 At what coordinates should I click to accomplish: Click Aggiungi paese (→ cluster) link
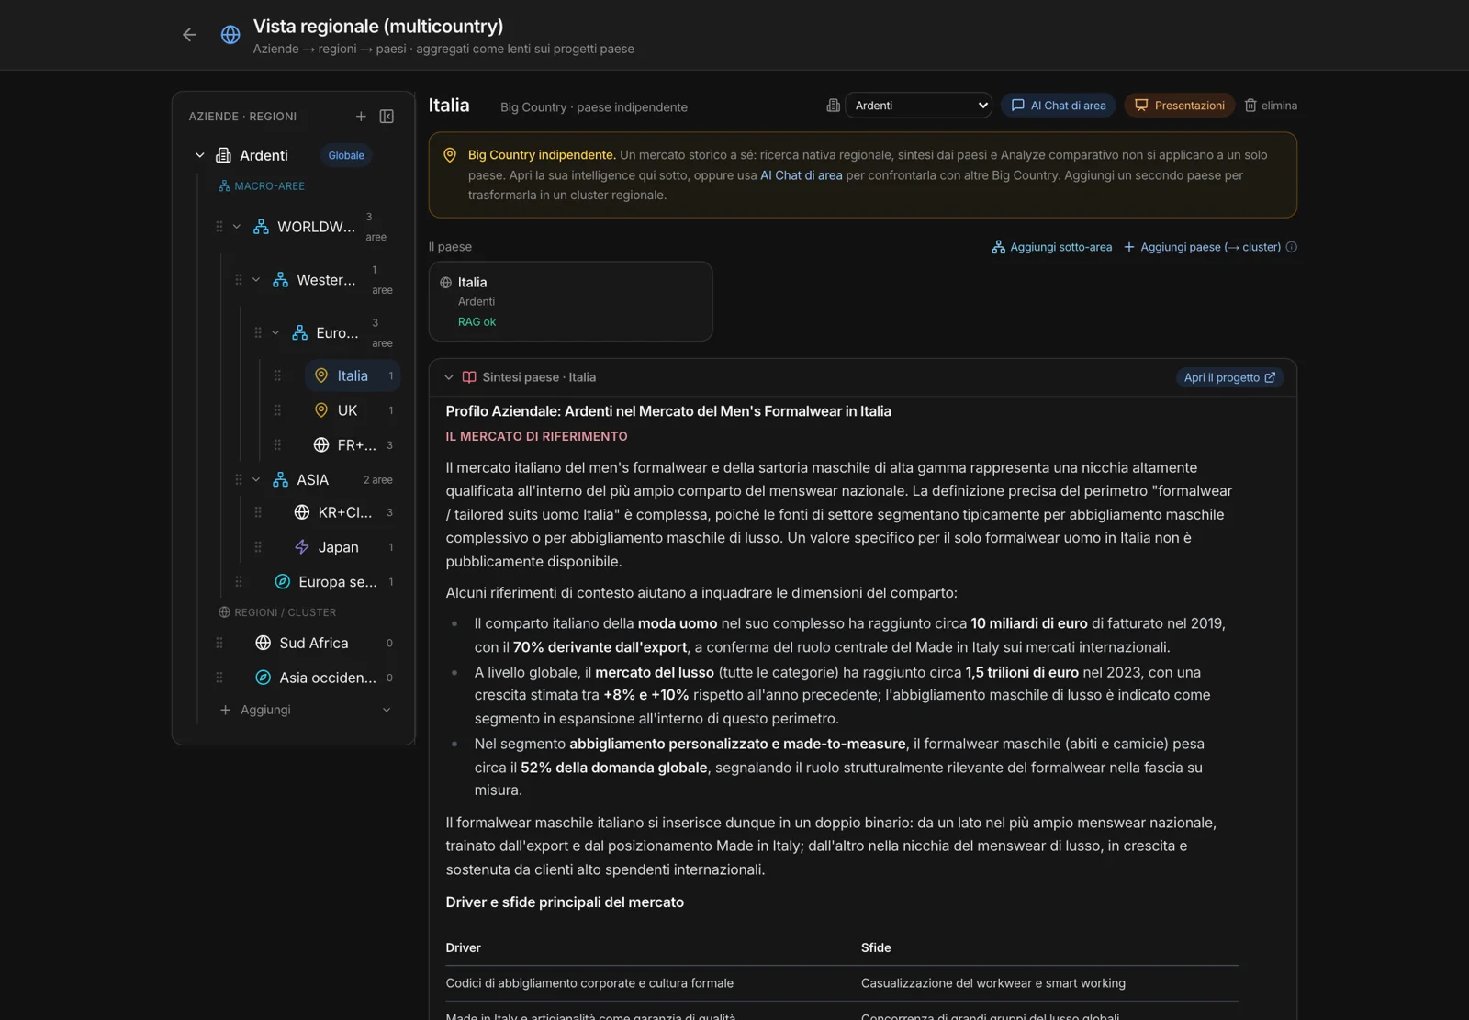[x=1202, y=247]
